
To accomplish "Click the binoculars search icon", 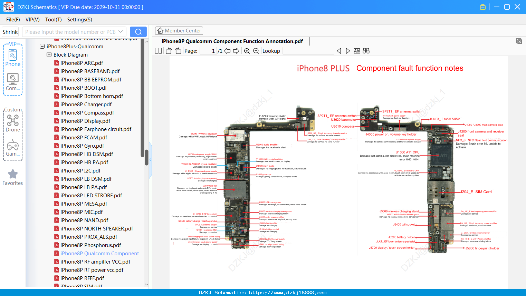I will (366, 51).
